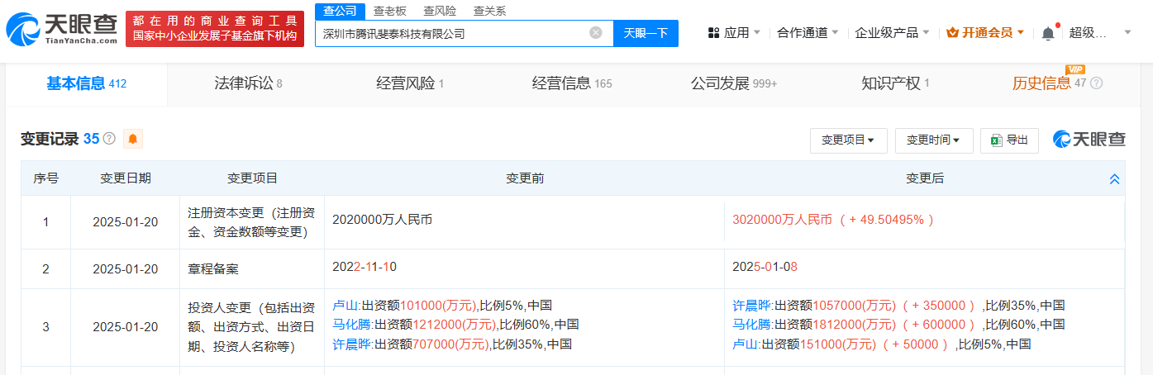Select the 经营风险 tab
The image size is (1153, 375).
(410, 83)
